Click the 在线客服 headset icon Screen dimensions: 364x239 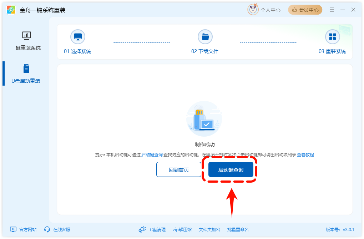47,229
